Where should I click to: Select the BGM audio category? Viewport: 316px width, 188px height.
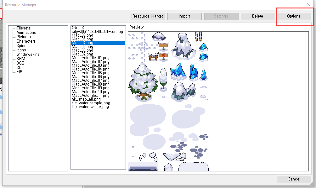21,59
